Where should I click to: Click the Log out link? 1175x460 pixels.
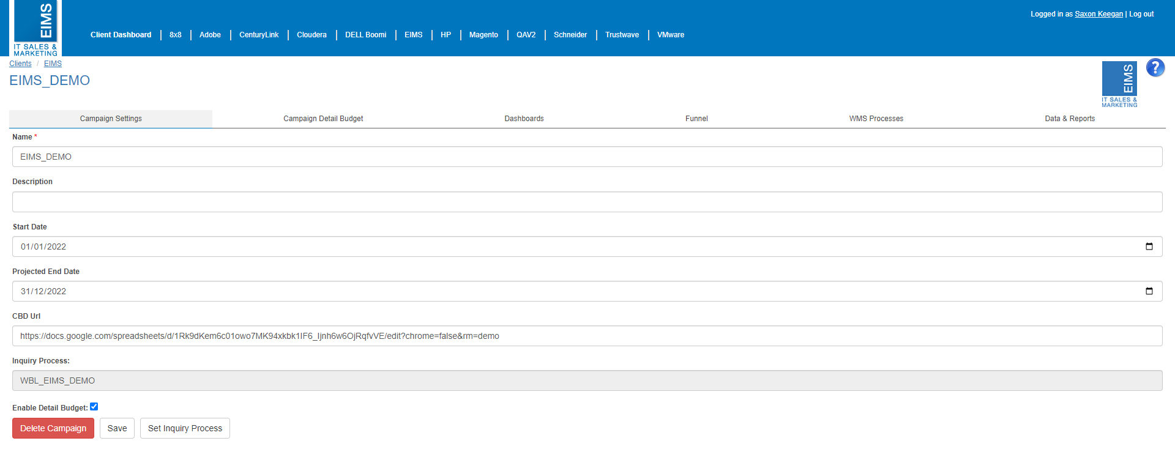click(x=1141, y=14)
